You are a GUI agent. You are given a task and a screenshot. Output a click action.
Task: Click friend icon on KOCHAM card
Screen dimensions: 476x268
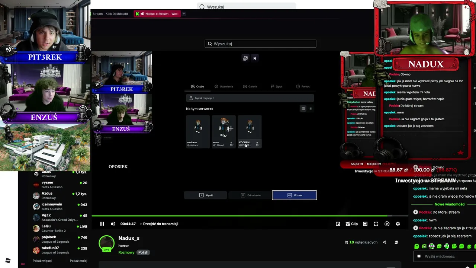(x=257, y=144)
